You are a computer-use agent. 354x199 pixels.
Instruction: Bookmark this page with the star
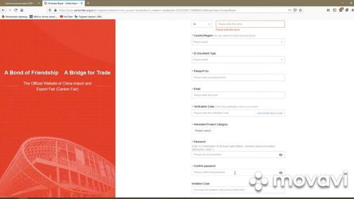(x=300, y=10)
